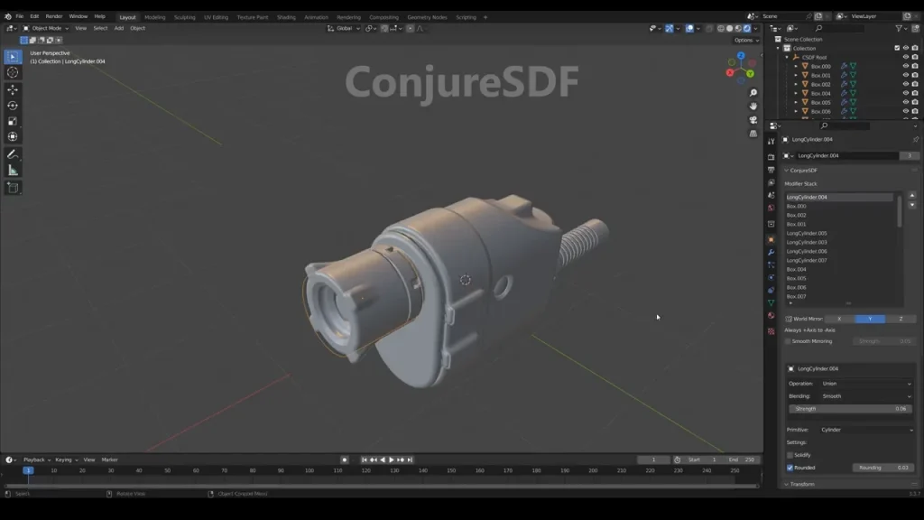This screenshot has width=924, height=520.
Task: Play the animation forward
Action: coord(392,460)
